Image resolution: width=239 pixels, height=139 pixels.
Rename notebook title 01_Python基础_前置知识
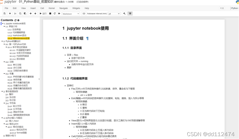click(36, 2)
